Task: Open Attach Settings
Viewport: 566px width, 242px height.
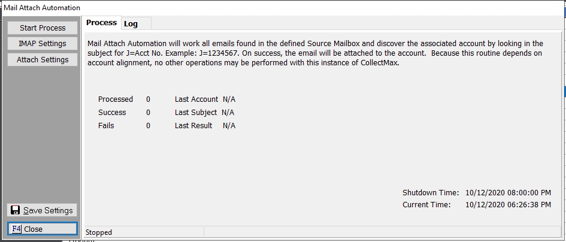Action: pyautogui.click(x=43, y=59)
